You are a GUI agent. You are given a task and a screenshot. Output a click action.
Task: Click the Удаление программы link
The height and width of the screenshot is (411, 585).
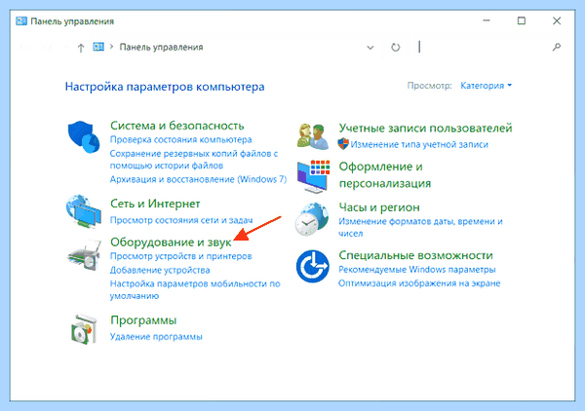(x=156, y=337)
